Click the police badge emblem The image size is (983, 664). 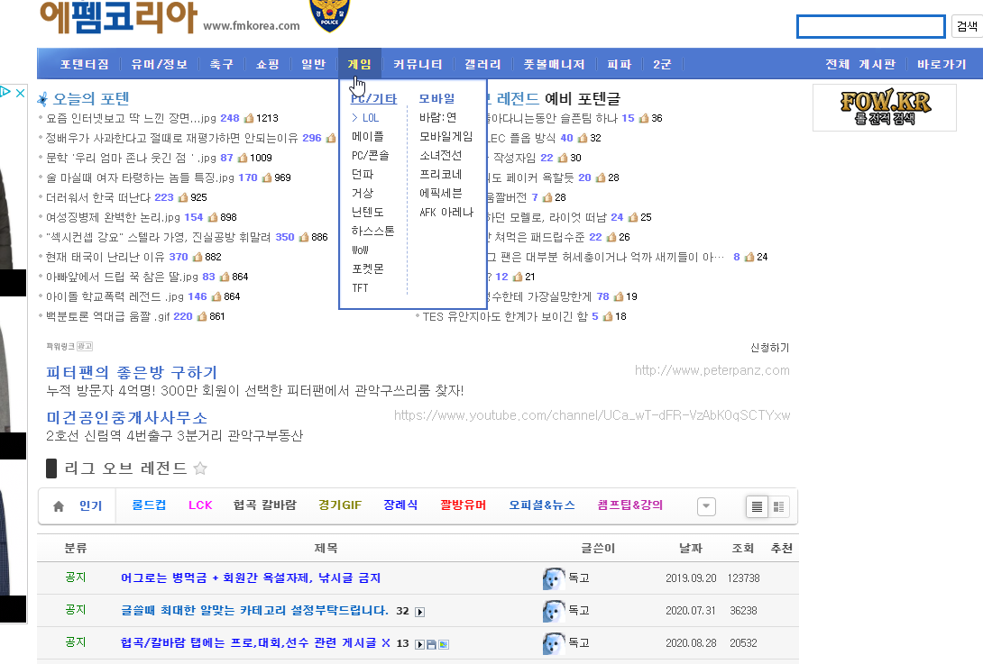(x=330, y=15)
